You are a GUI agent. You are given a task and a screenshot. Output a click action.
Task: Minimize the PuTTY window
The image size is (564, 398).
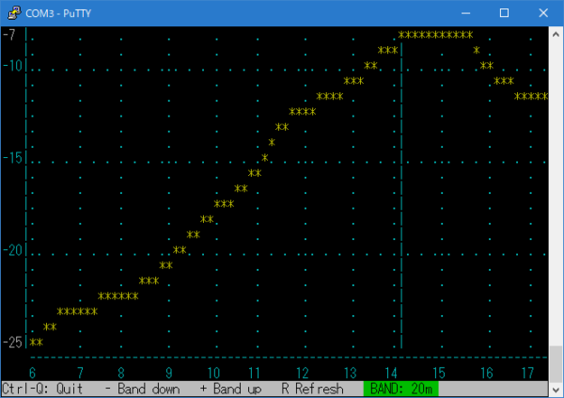[463, 13]
